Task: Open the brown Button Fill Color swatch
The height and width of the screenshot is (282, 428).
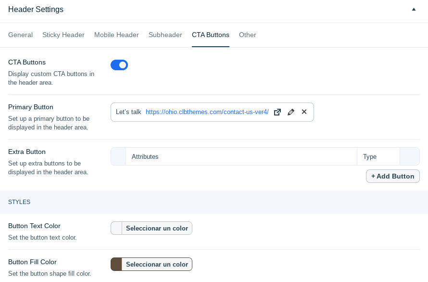Action: point(116,264)
